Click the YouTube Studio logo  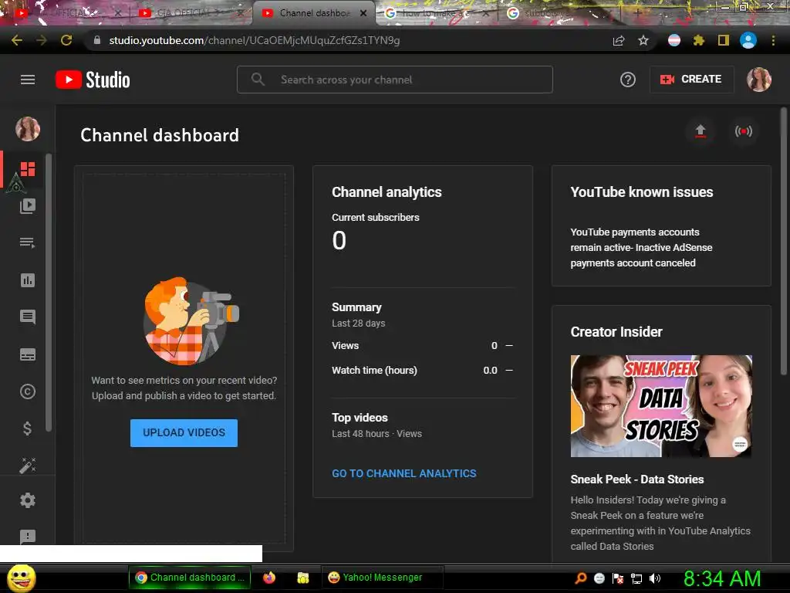pos(93,80)
